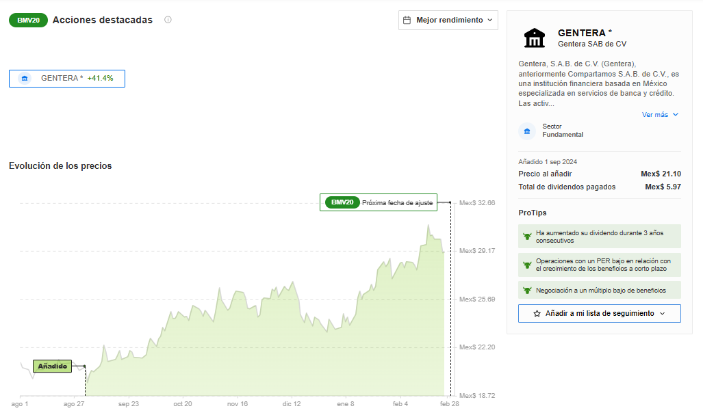Click the dic 12 date label
This screenshot has width=703, height=415.
pyautogui.click(x=292, y=404)
